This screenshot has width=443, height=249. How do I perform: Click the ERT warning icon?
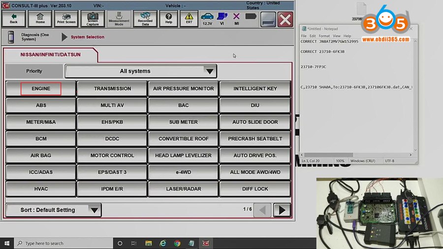(x=189, y=19)
